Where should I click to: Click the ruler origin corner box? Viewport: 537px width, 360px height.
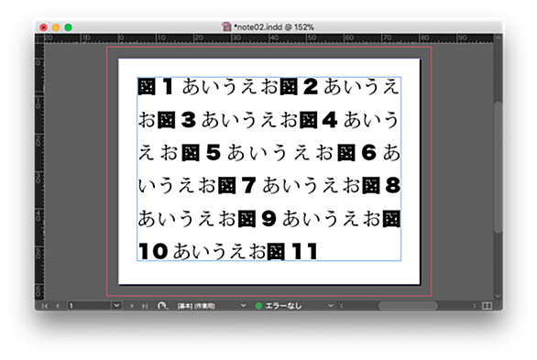tap(39, 38)
